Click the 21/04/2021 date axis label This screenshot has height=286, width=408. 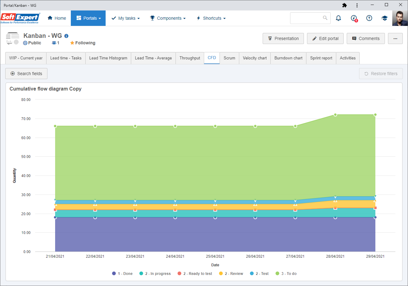pos(55,256)
